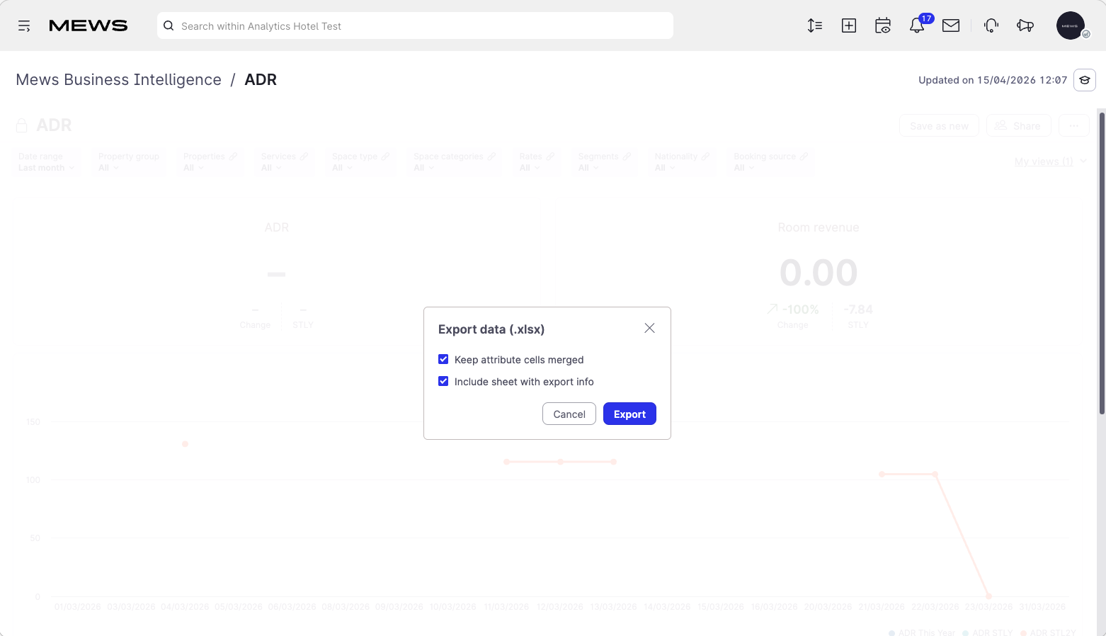The height and width of the screenshot is (636, 1106).
Task: Expand the Services filter dropdown
Action: point(285,162)
